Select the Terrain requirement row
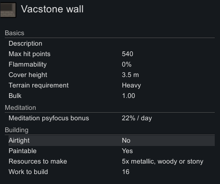Screen dimensions: 220x184 tap(111, 85)
